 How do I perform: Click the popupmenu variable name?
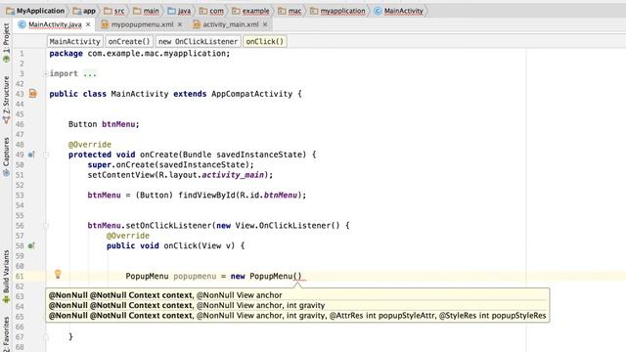click(195, 276)
